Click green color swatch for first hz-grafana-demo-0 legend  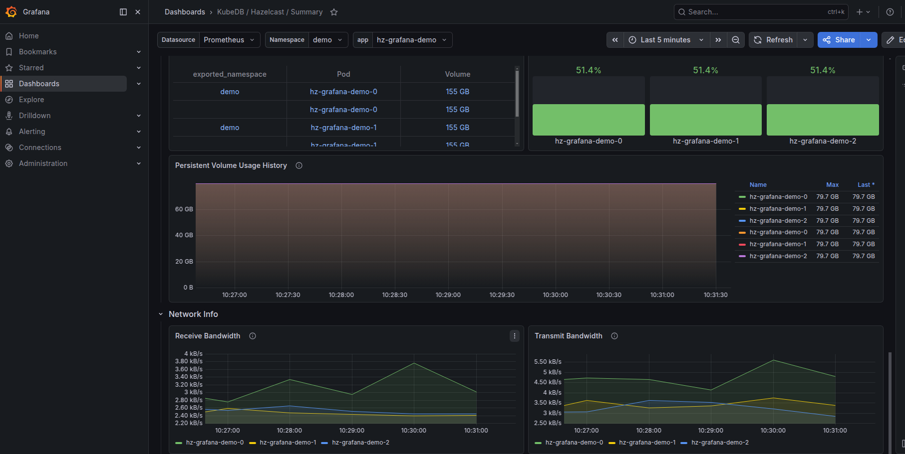pyautogui.click(x=742, y=197)
